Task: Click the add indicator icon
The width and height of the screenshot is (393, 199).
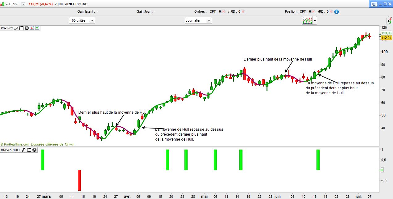Action: [307, 20]
